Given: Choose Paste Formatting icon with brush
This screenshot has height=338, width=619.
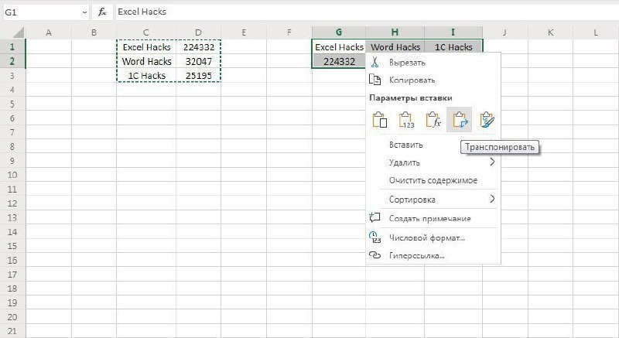Looking at the screenshot, I should pyautogui.click(x=487, y=120).
